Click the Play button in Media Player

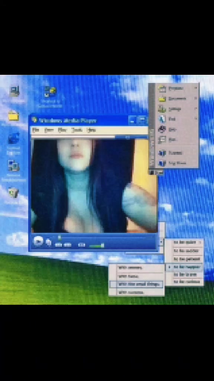pos(38,241)
